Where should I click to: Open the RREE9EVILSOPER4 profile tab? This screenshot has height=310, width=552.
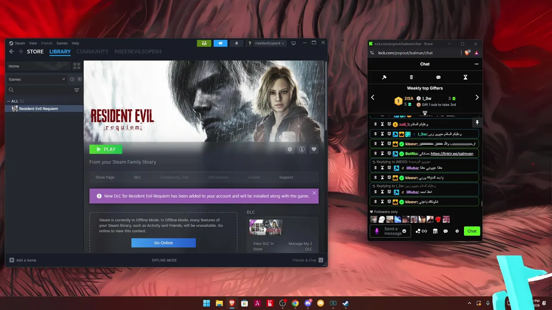[138, 52]
